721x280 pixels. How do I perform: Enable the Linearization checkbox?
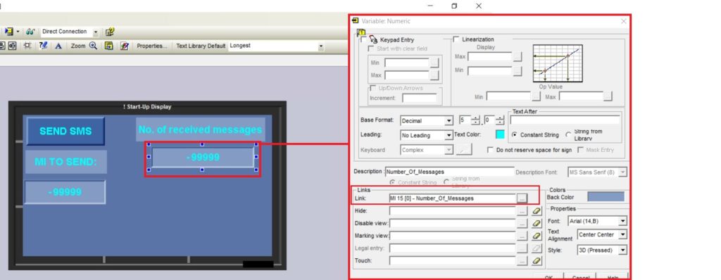point(456,39)
